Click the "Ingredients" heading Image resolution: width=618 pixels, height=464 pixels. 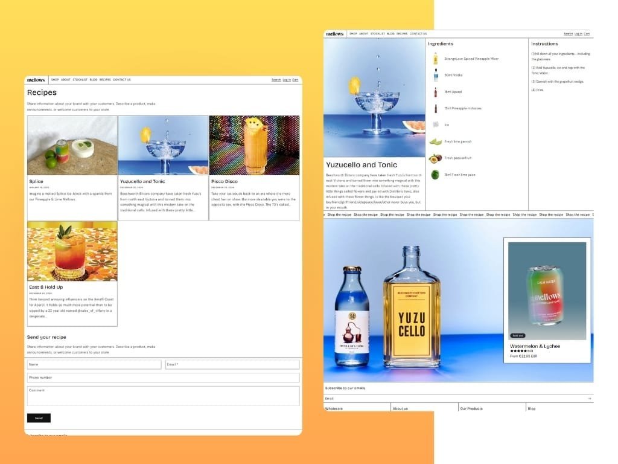click(x=441, y=43)
